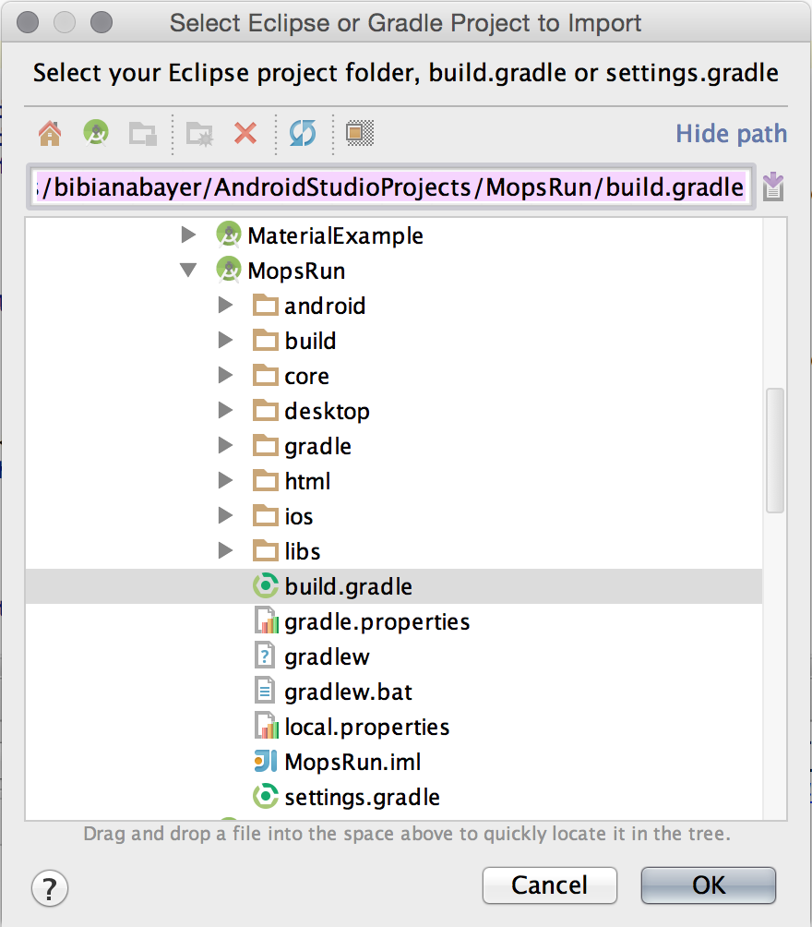
Task: Select the html folder name
Action: 307,481
